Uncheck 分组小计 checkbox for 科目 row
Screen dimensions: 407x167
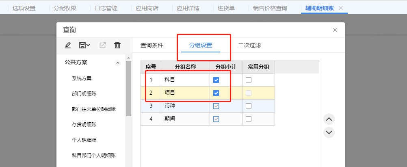(x=216, y=80)
